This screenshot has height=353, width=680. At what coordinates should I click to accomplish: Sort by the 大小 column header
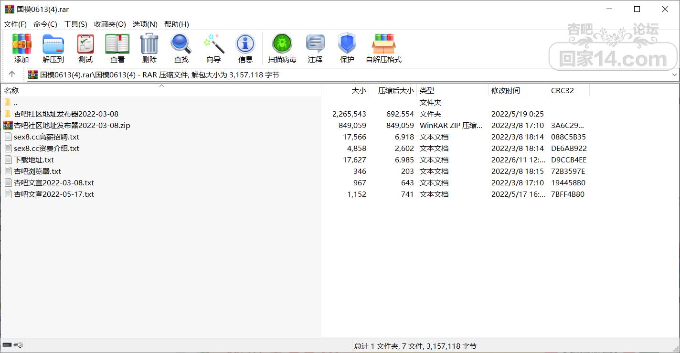[345, 90]
